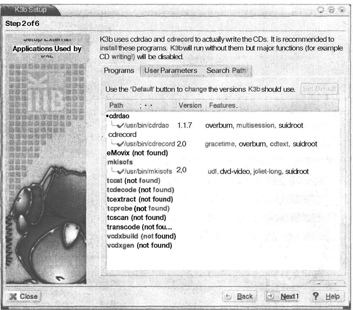Screen dimensions: 353x310
Task: Sort by the Features column header
Action: [x=272, y=105]
